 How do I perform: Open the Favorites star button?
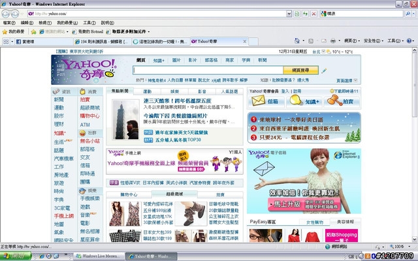(x=13, y=32)
